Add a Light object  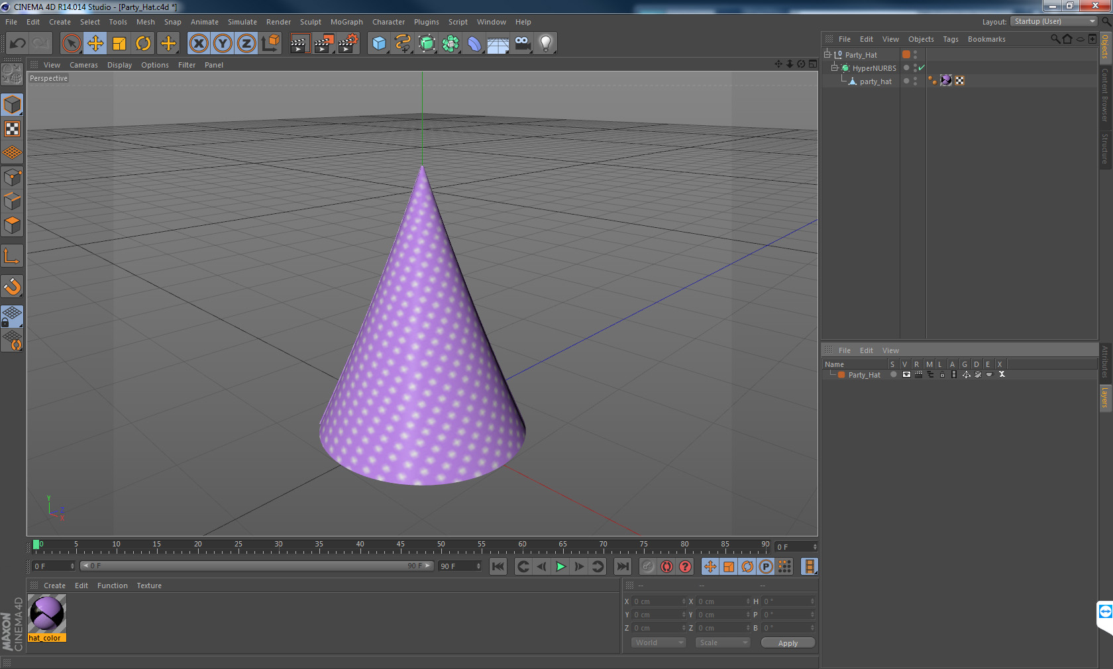click(546, 44)
